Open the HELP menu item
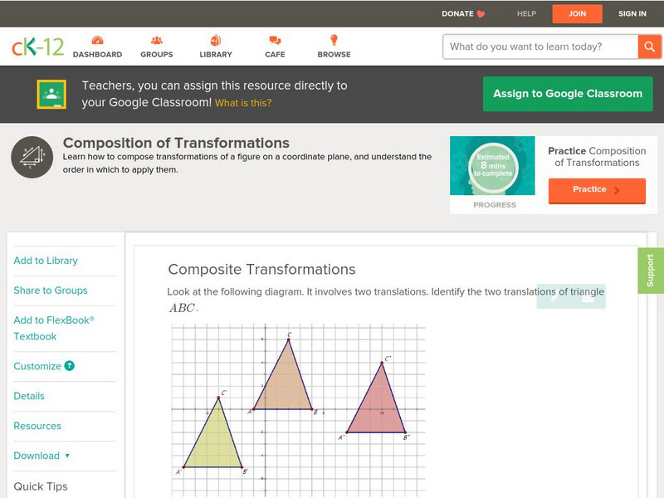Viewport: 664px width, 498px height. 525,13
